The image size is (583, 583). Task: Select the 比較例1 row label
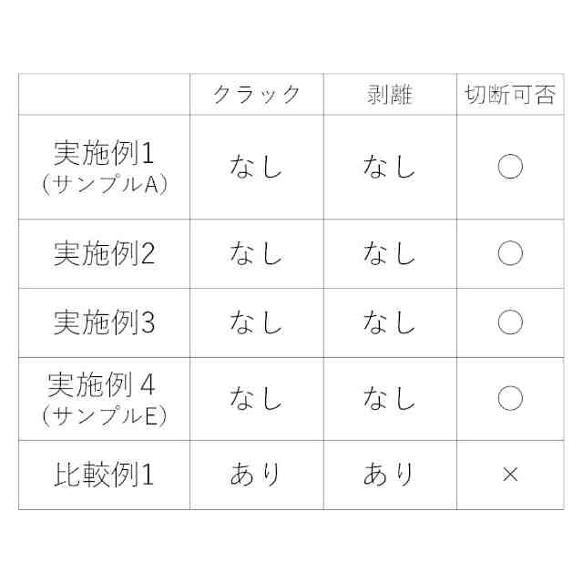click(104, 475)
